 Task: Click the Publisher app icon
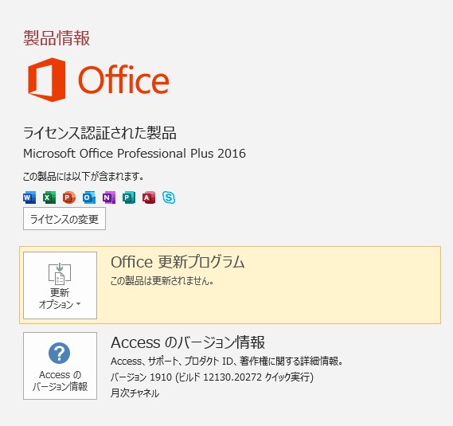tap(129, 197)
